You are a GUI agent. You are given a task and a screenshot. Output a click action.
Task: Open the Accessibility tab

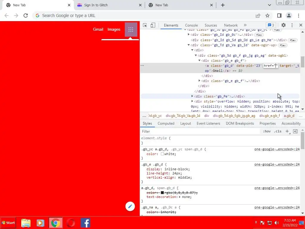(x=291, y=123)
